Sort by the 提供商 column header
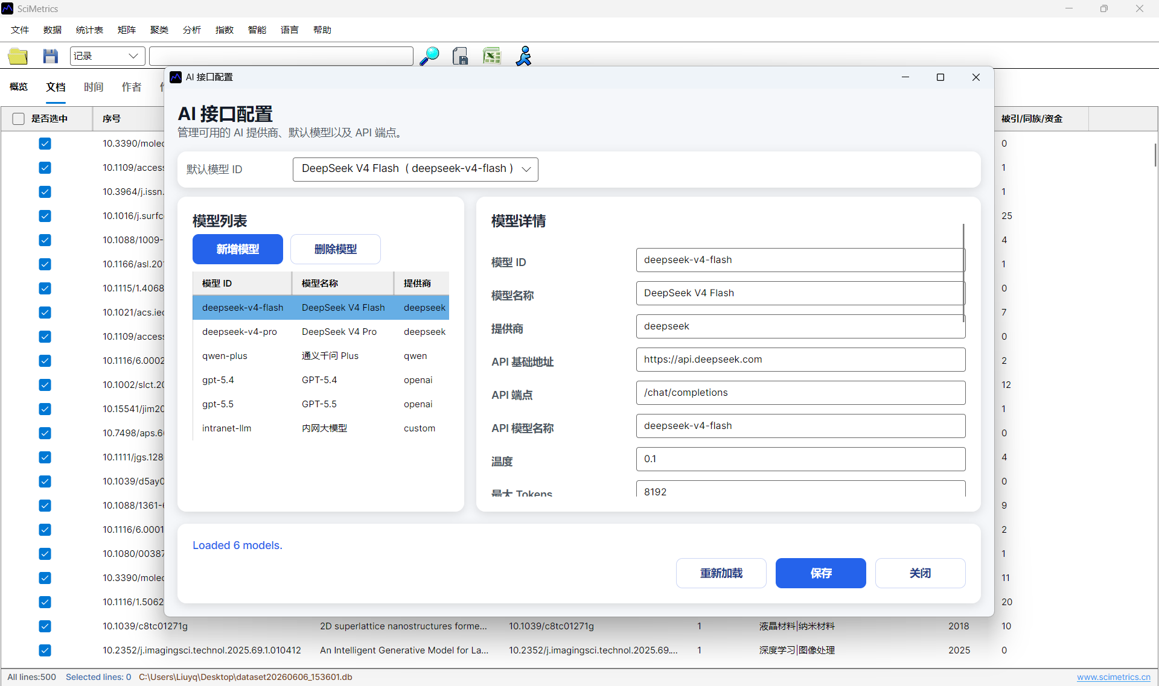The image size is (1159, 686). click(x=422, y=284)
